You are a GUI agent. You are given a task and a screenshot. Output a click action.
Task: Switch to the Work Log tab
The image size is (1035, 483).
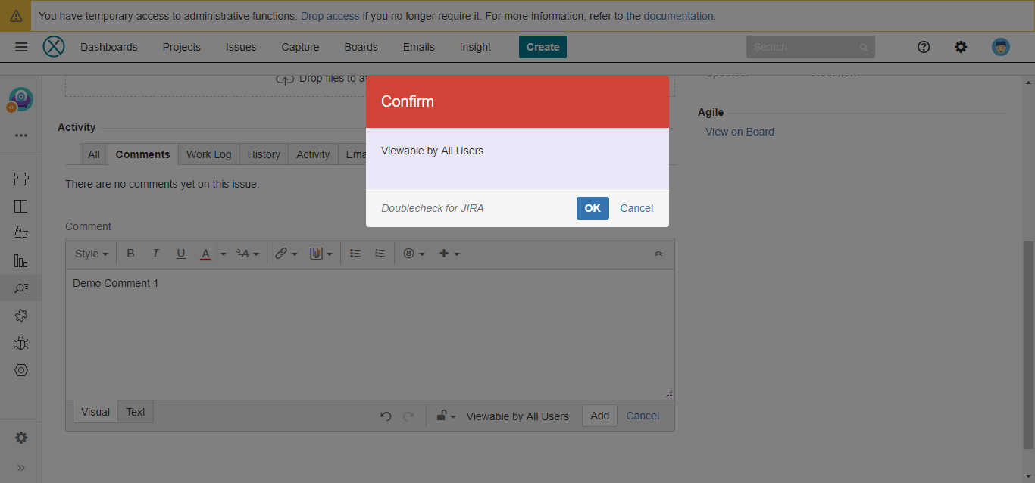click(x=209, y=154)
